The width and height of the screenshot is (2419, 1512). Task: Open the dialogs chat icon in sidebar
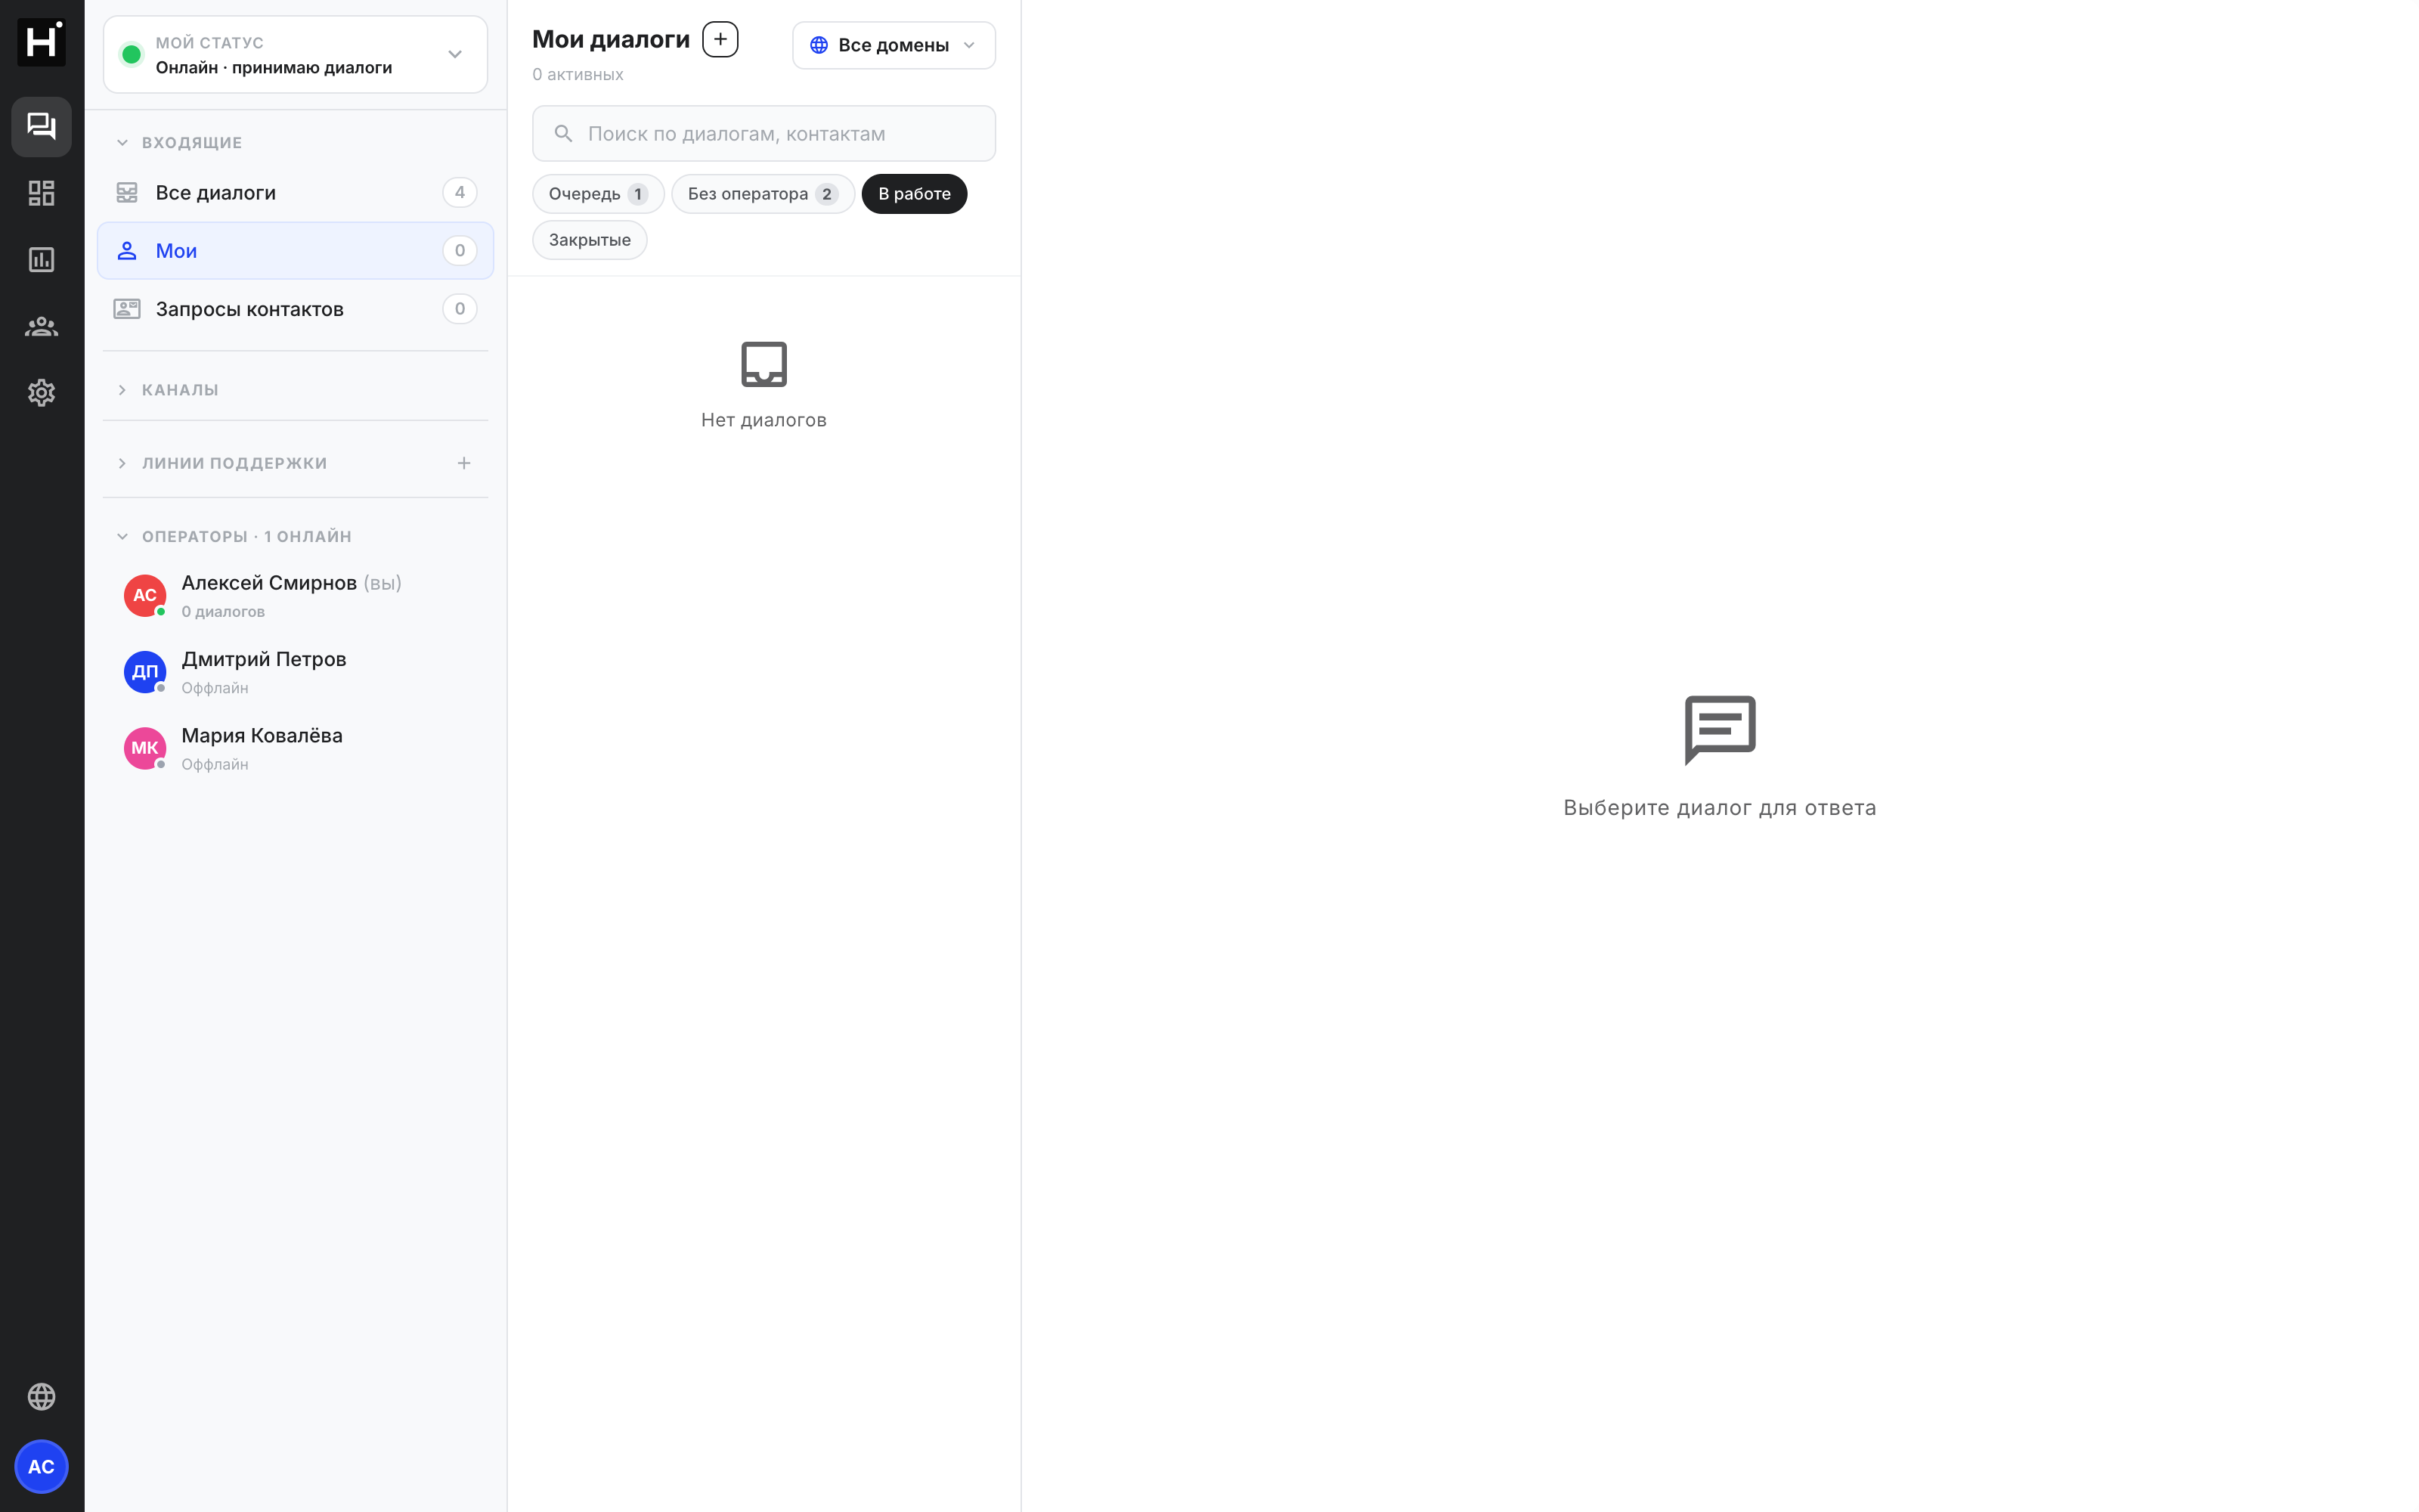pyautogui.click(x=41, y=126)
